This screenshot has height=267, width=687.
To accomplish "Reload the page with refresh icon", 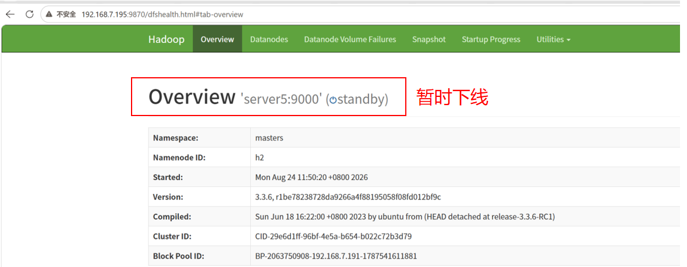I will coord(29,15).
